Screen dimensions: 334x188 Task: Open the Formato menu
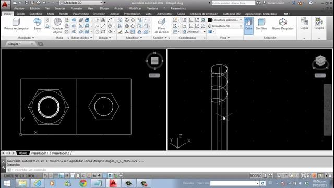[76, 8]
